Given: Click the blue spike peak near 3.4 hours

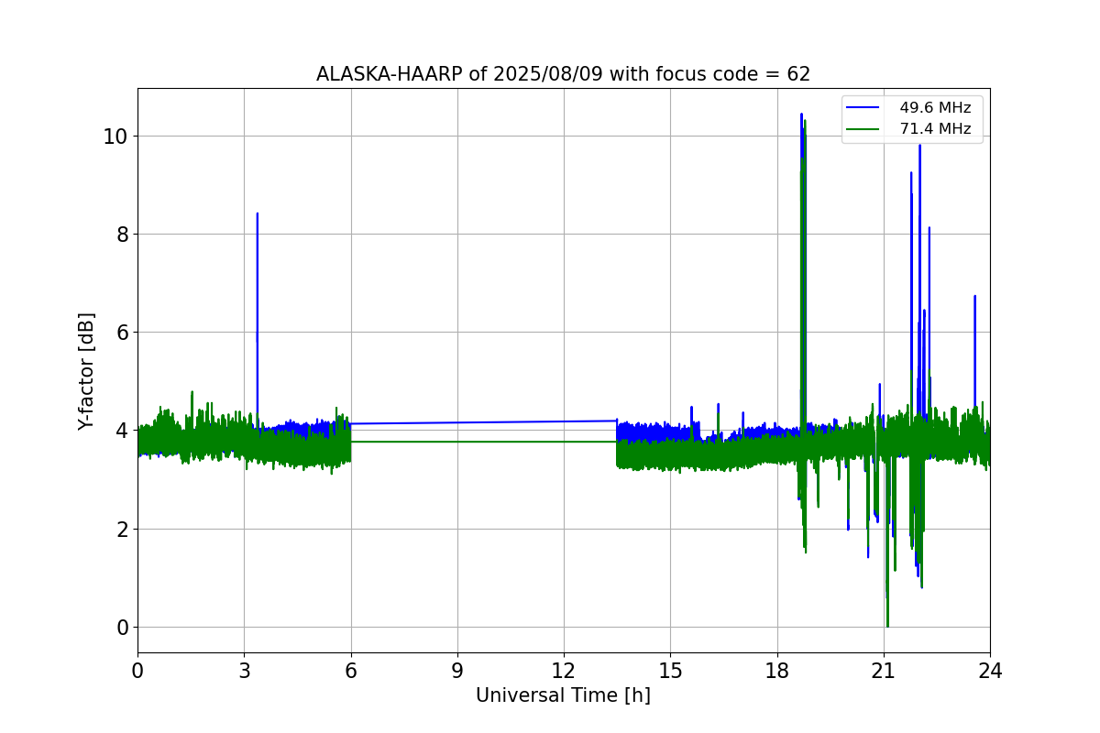Looking at the screenshot, I should click(x=258, y=213).
